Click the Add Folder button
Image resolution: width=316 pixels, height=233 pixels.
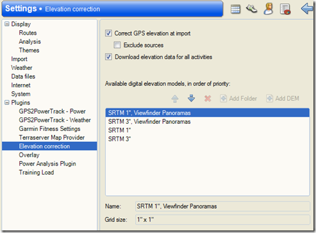click(x=238, y=98)
